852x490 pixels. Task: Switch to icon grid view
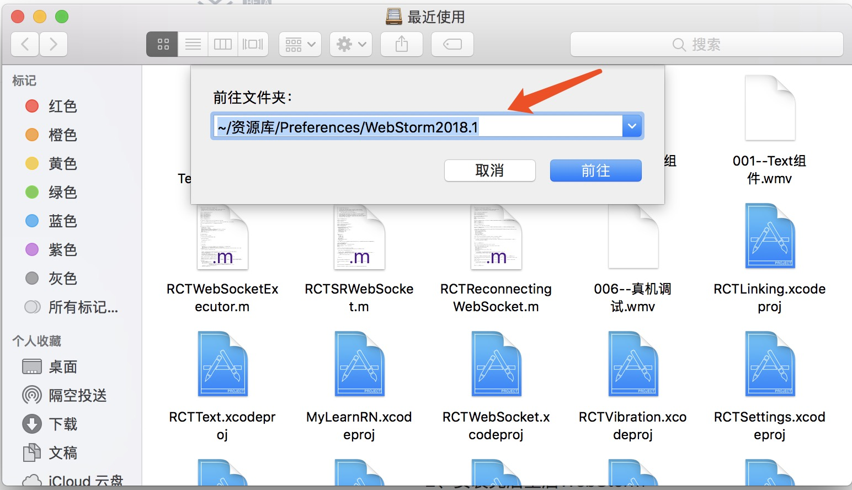pyautogui.click(x=162, y=44)
